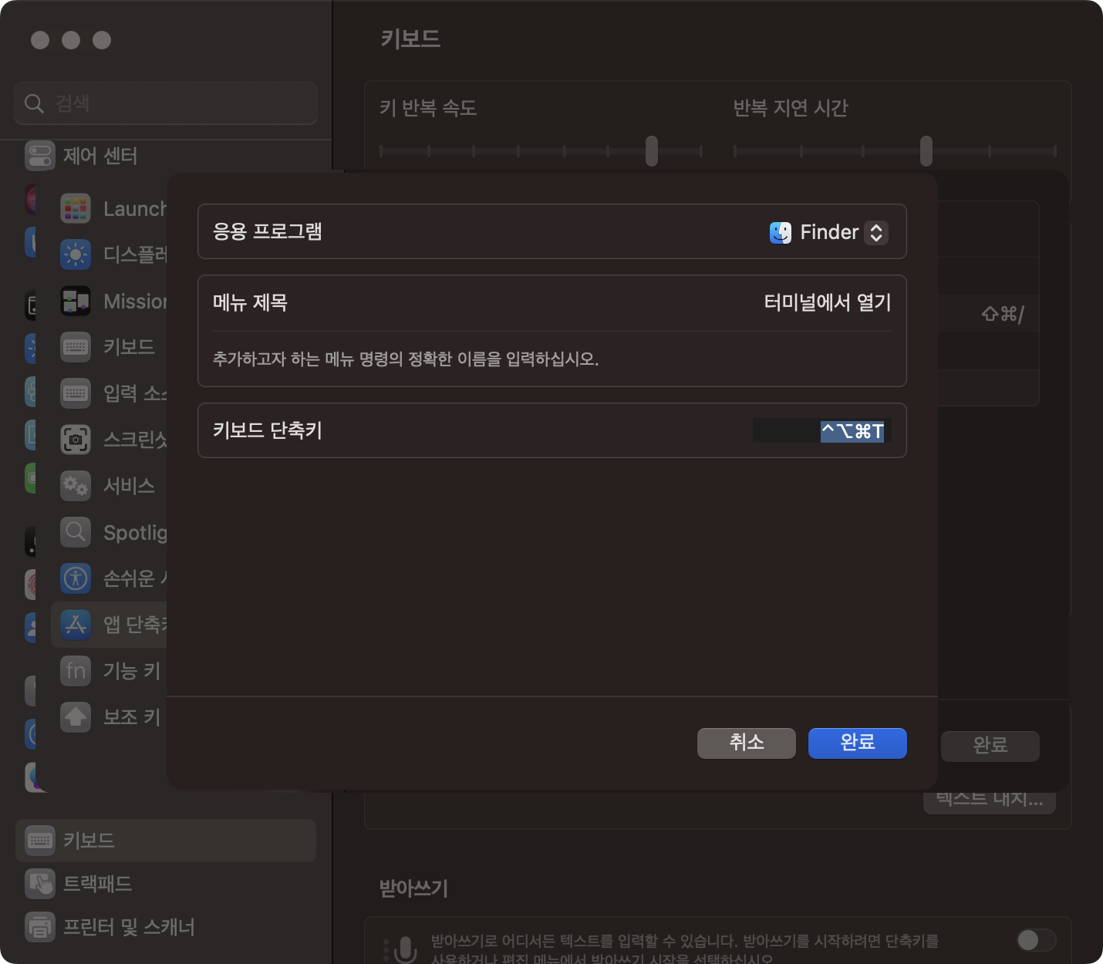Adjust the 키 반복 속도 slider
This screenshot has height=964, width=1103.
tap(652, 151)
